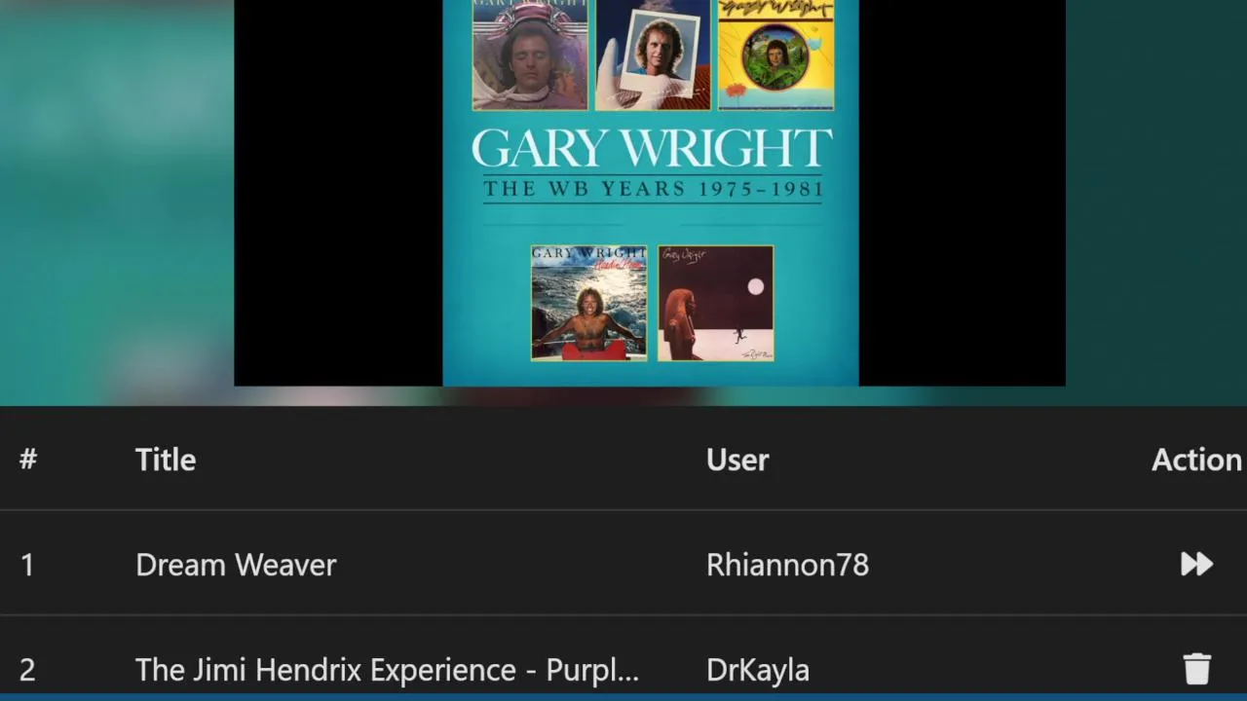Click the User column header
This screenshot has width=1247, height=701.
737,460
